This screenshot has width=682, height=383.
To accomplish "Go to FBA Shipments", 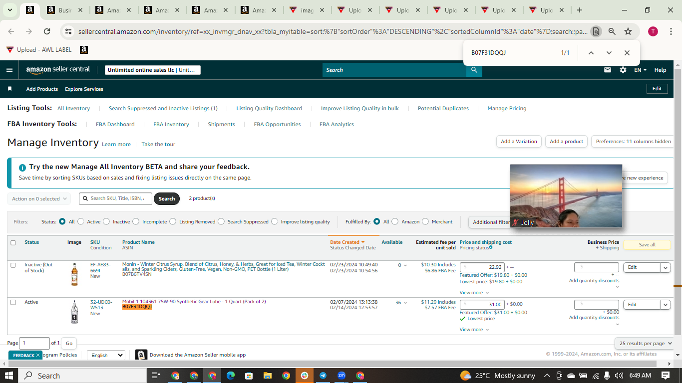I will coord(221,124).
